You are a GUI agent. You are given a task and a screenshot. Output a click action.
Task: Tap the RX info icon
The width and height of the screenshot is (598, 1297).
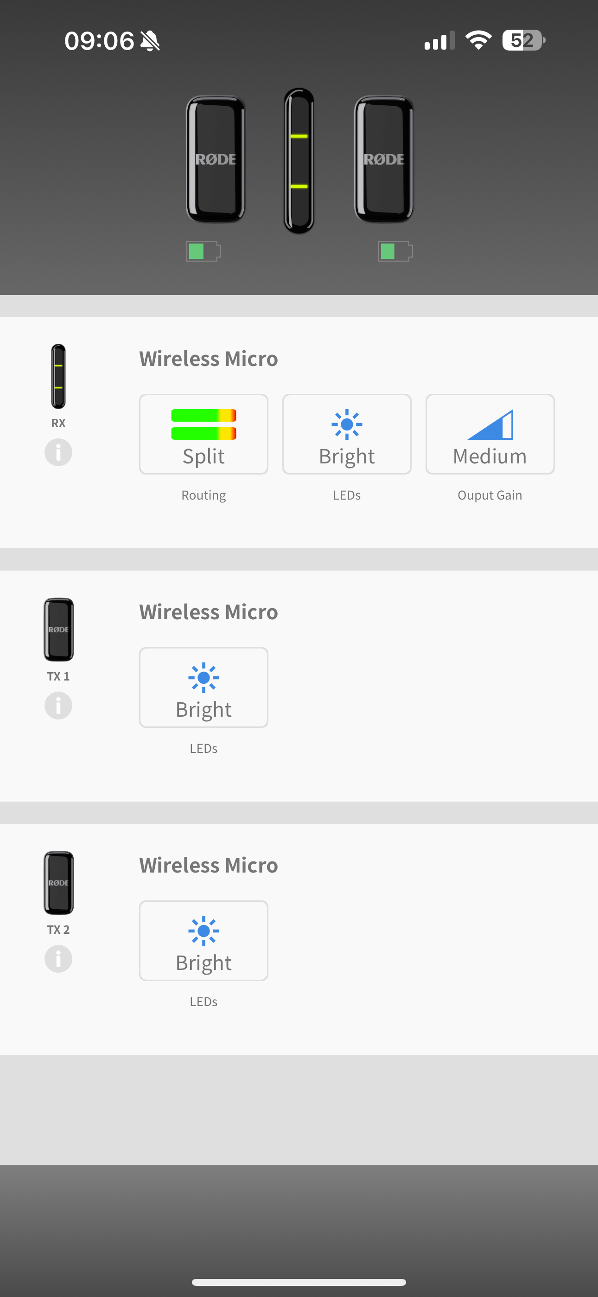pyautogui.click(x=58, y=452)
